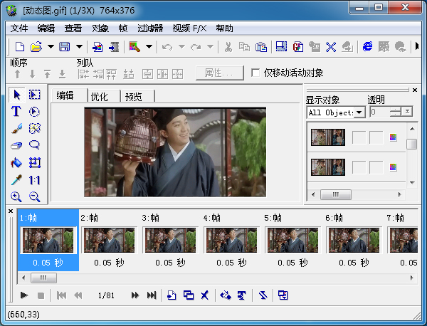Select the rectangle selection tool
This screenshot has height=326, width=427.
pos(35,95)
